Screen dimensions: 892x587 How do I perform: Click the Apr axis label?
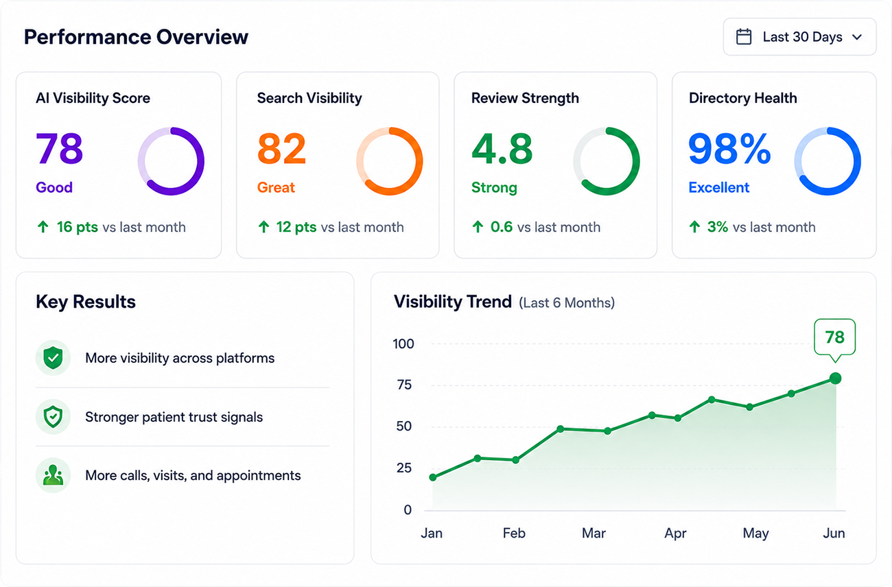(675, 534)
